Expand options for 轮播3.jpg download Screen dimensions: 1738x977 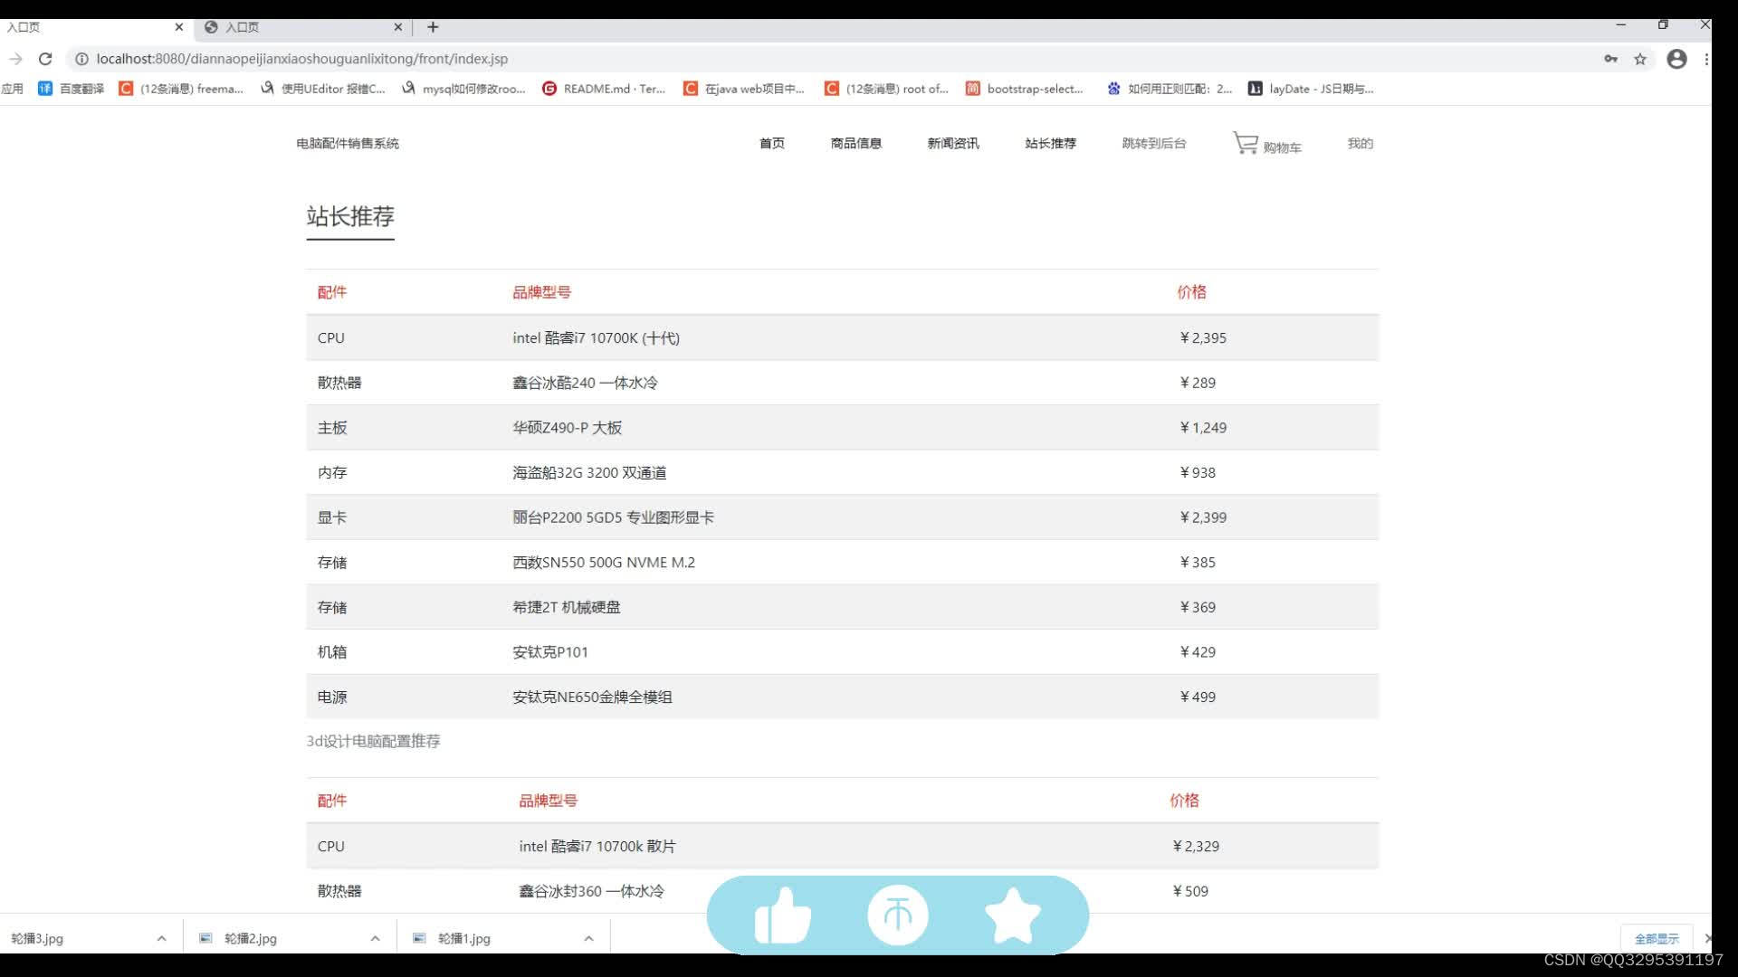click(161, 939)
